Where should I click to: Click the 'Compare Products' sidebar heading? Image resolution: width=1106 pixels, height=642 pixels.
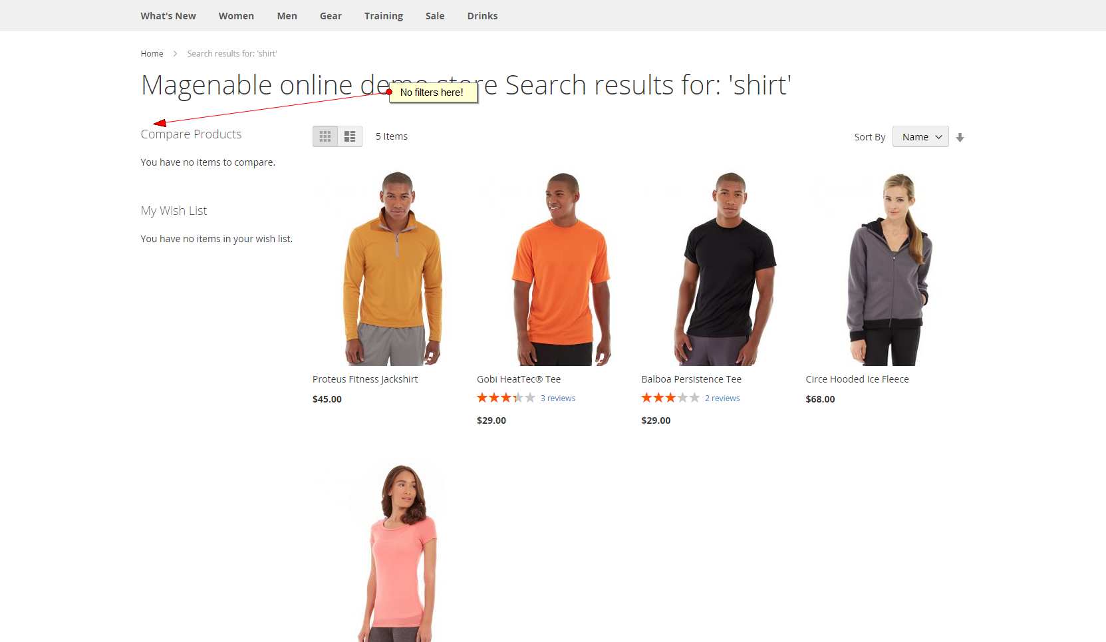[191, 134]
